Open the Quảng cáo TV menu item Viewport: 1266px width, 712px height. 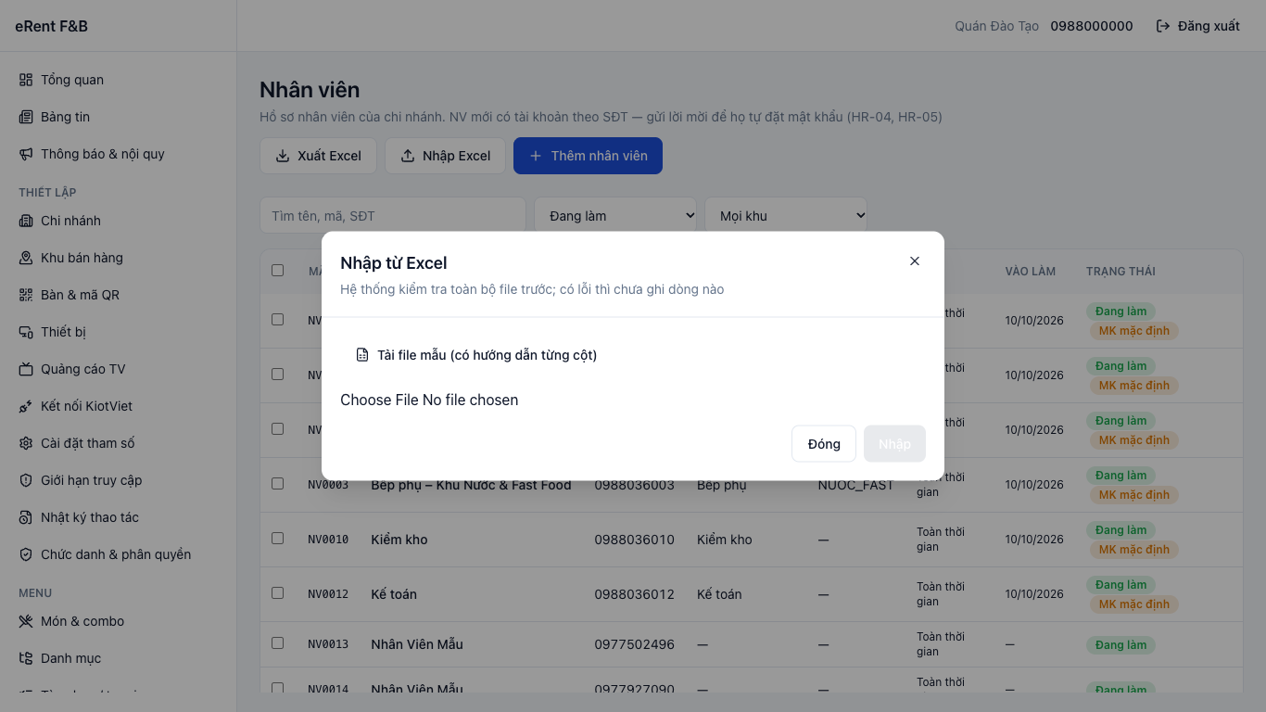click(x=118, y=369)
